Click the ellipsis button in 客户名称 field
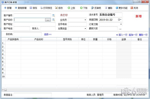This screenshot has height=99, width=150. pyautogui.click(x=48, y=20)
